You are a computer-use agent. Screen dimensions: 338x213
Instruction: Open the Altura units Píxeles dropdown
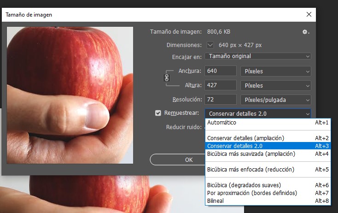point(276,85)
